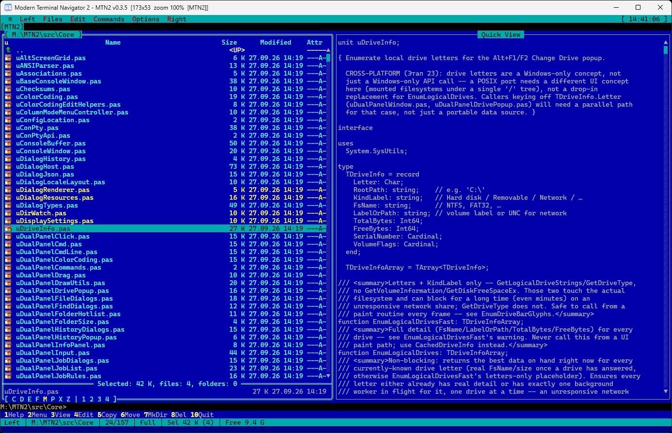Image resolution: width=672 pixels, height=433 pixels.
Task: Open the Right menu
Action: point(177,19)
